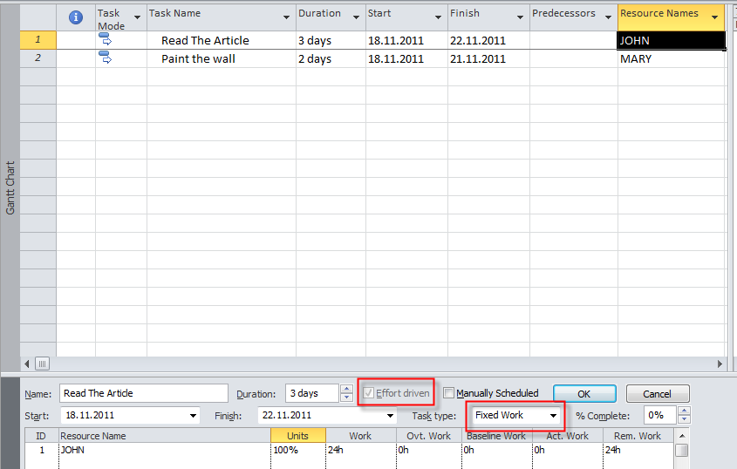
Task: Open the Finish date dropdown in form
Action: pyautogui.click(x=390, y=416)
